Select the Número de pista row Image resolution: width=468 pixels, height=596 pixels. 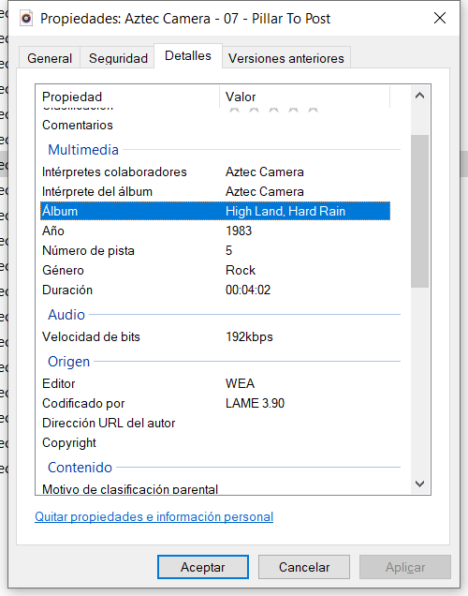click(x=215, y=250)
